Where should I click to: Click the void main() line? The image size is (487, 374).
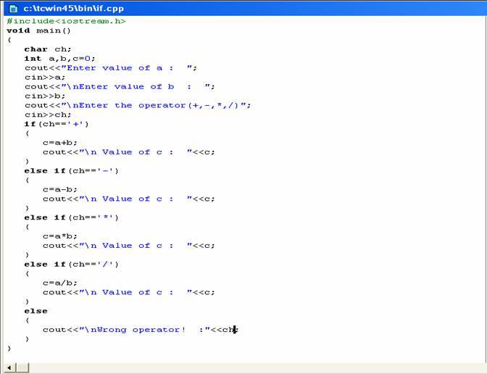coord(38,30)
